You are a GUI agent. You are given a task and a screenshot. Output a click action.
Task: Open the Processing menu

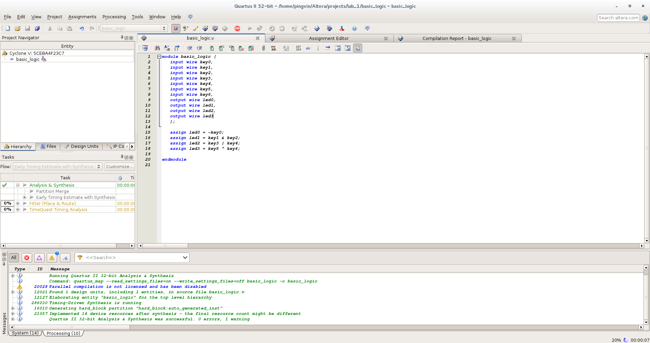(x=114, y=17)
